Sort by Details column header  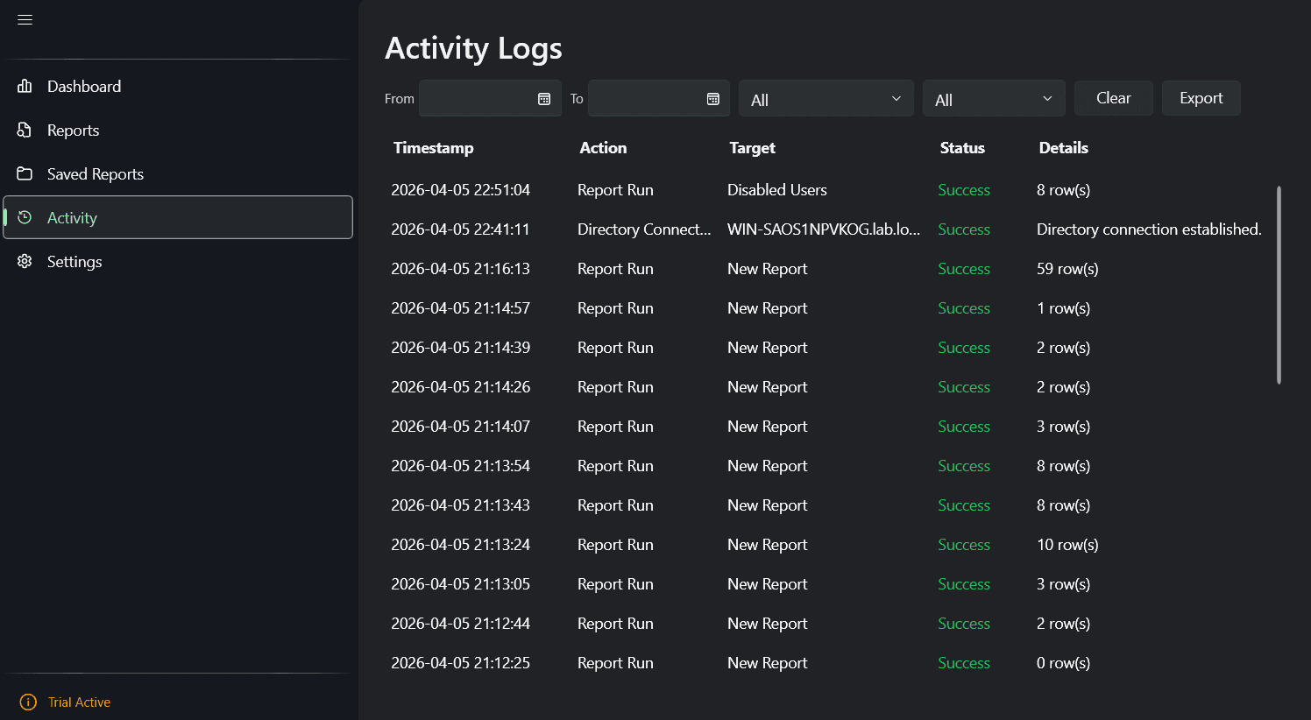tap(1063, 147)
